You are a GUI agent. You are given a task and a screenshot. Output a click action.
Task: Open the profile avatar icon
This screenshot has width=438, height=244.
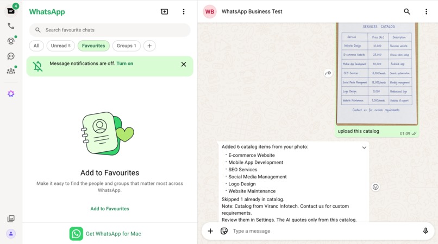click(x=11, y=234)
